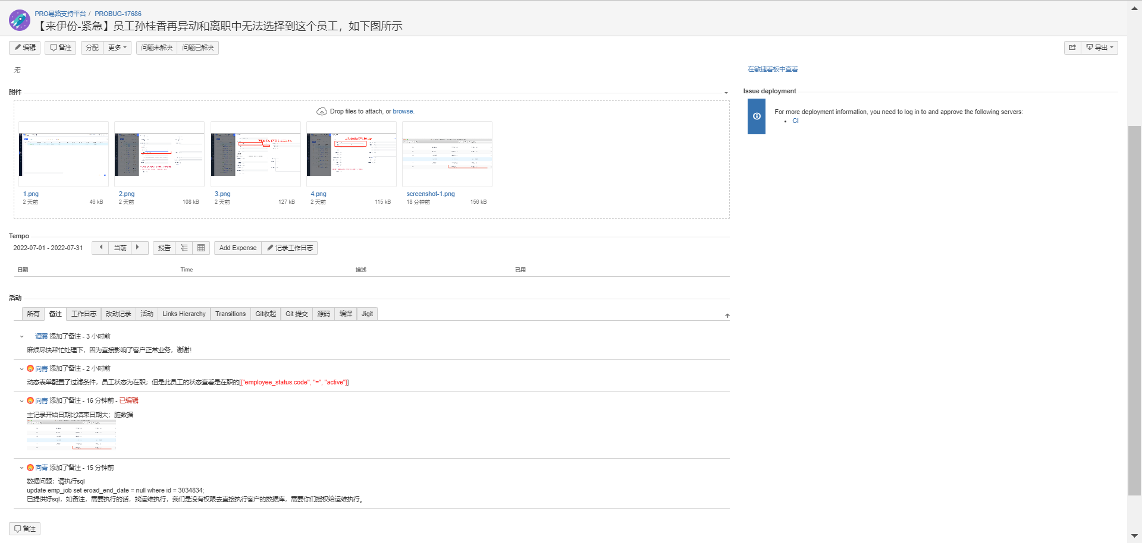Screen dimensions: 1142x543
Task: Open the 导出 export dropdown
Action: 1100,48
